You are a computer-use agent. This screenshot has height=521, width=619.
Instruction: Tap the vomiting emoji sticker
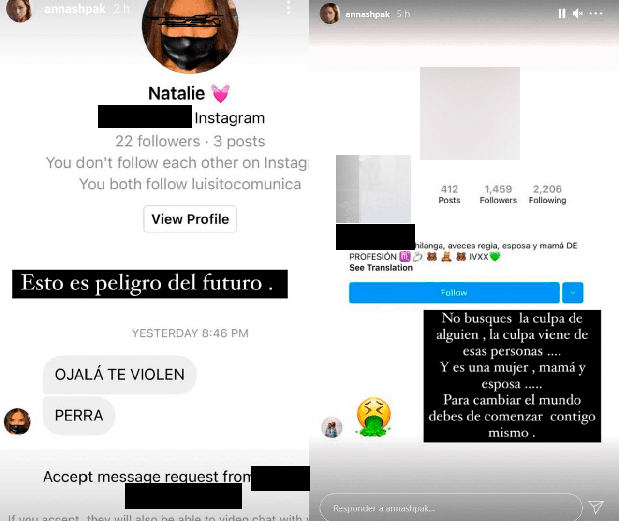click(x=373, y=417)
